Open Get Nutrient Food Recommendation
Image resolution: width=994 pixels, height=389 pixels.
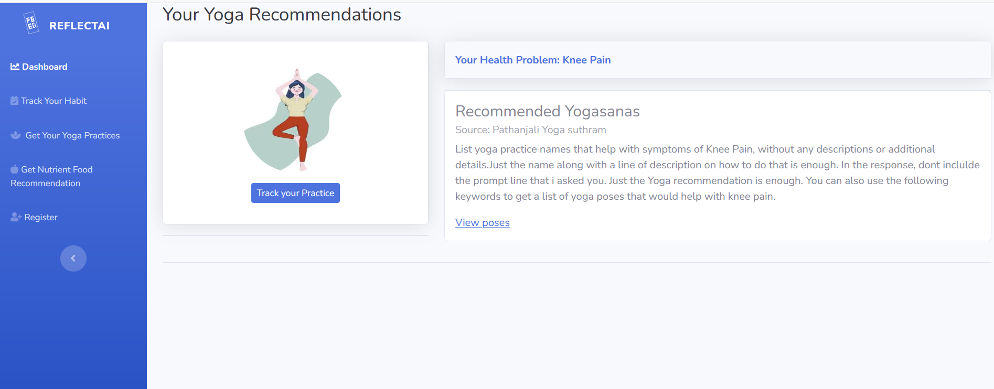pyautogui.click(x=51, y=177)
